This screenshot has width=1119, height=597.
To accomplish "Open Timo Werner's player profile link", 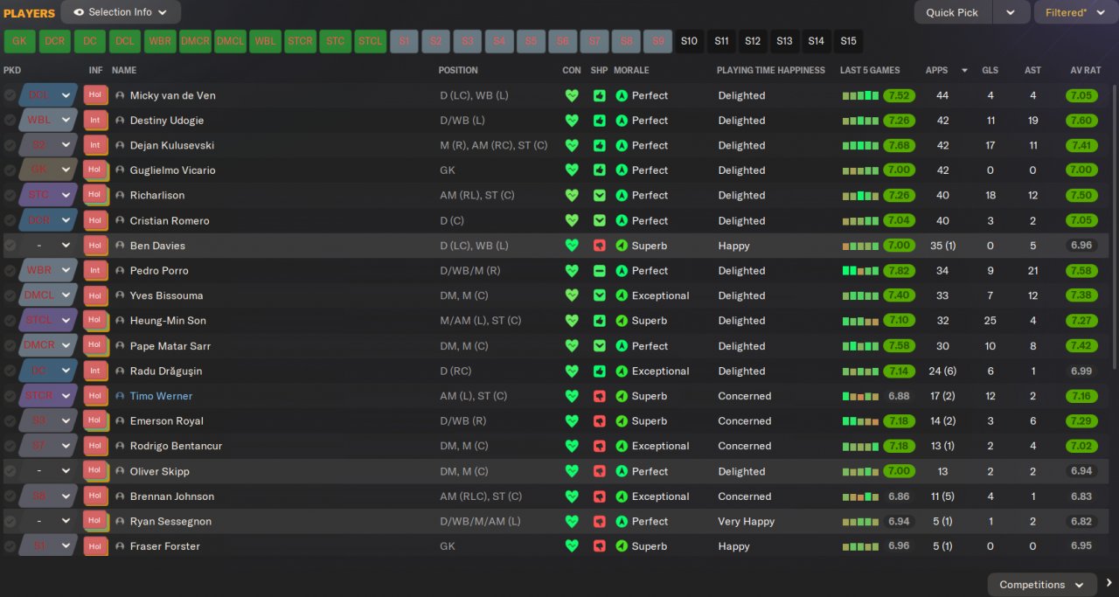I will (162, 396).
